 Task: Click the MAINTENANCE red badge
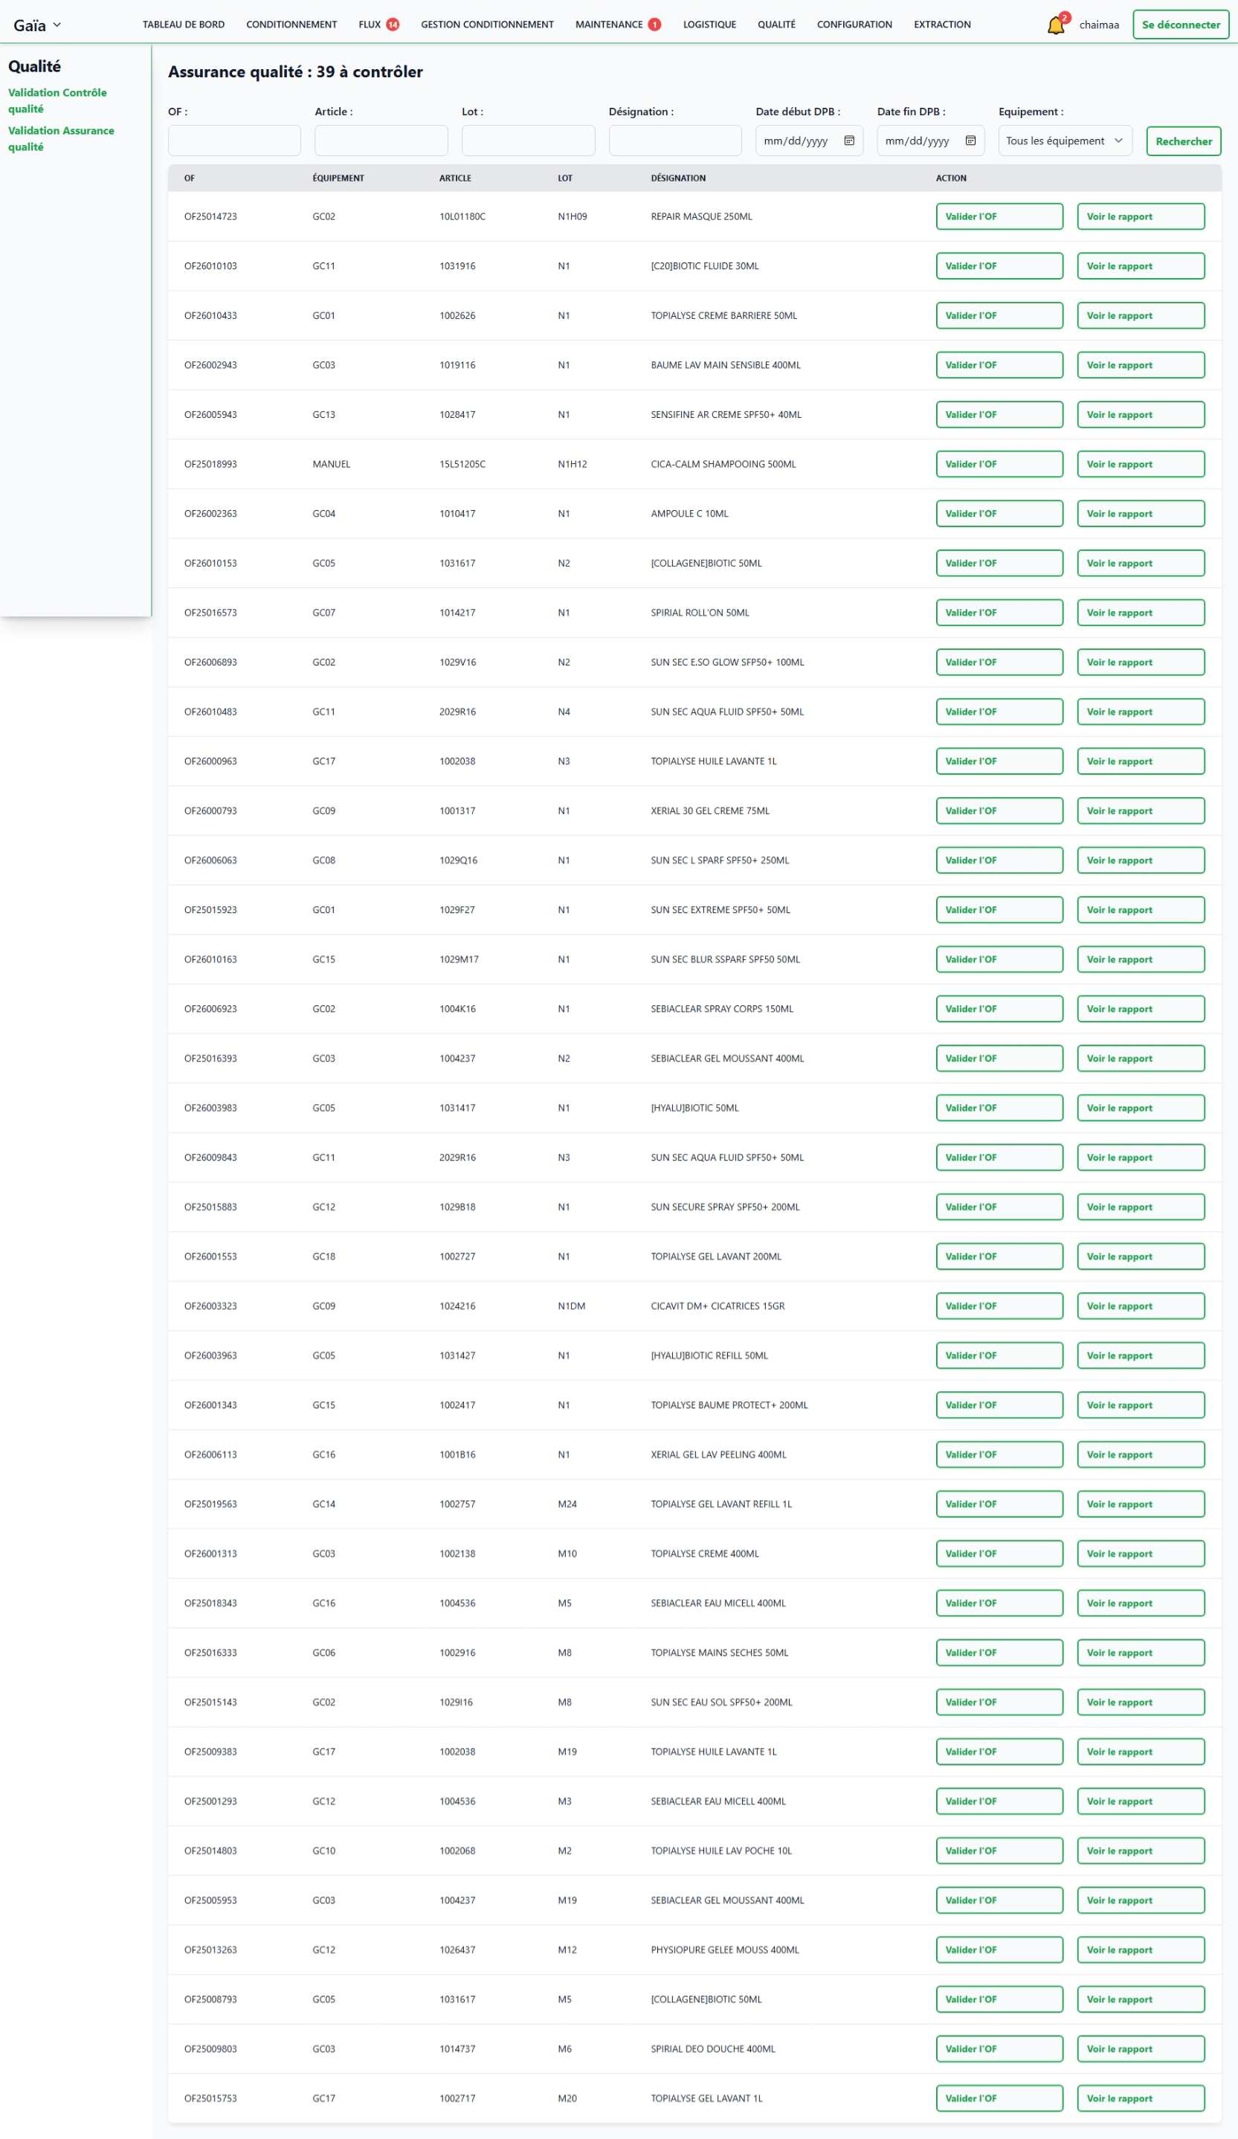(654, 25)
